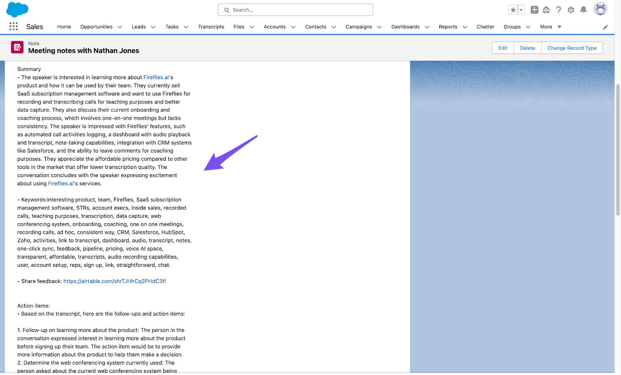Open the Contacts tab
Screen dimensions: 621x375
tap(316, 27)
